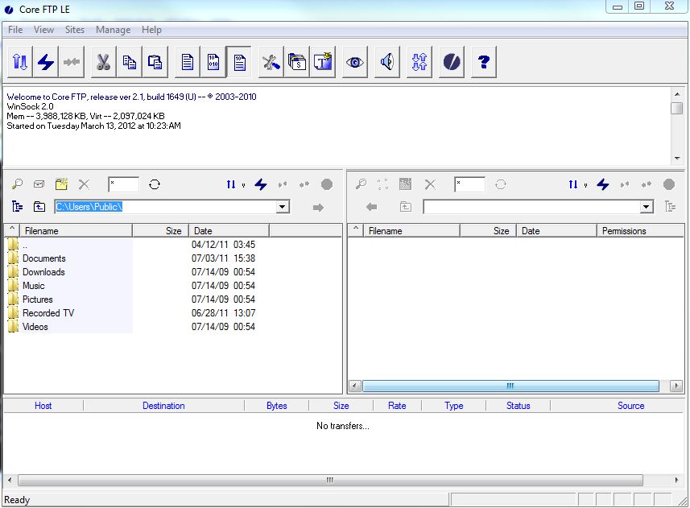Open the tools/options wrench icon
Screen dimensions: 690x508
pyautogui.click(x=271, y=62)
